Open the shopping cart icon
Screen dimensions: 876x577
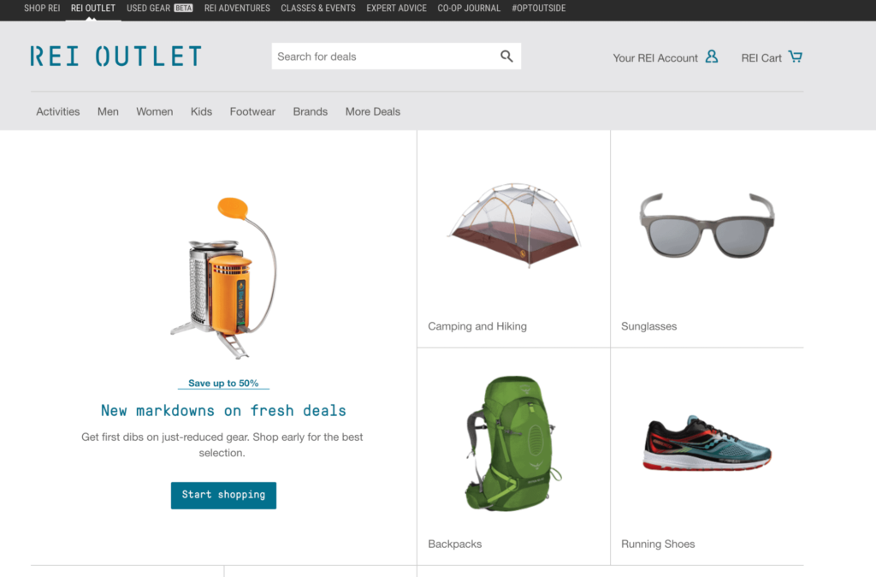795,57
